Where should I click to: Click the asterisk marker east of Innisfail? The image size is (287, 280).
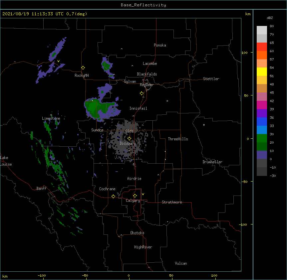(x=167, y=101)
